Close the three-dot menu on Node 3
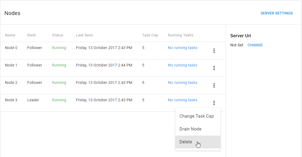The height and width of the screenshot is (157, 302). pos(214,103)
